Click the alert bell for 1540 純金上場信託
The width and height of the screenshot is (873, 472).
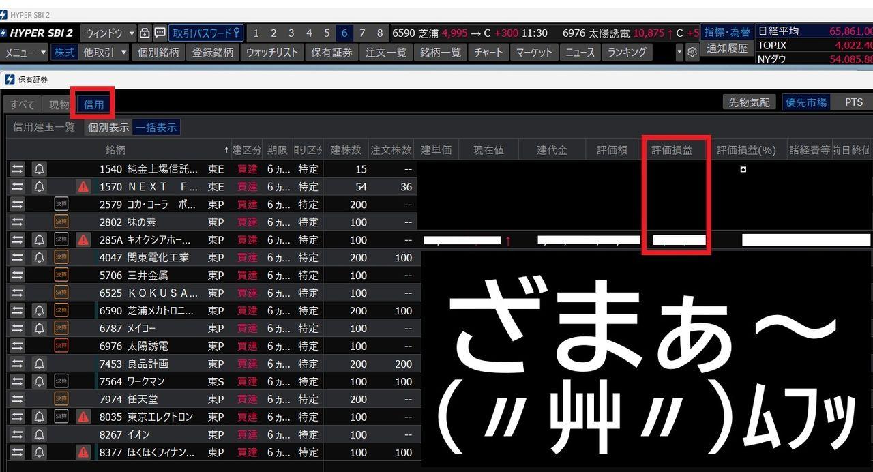[40, 169]
